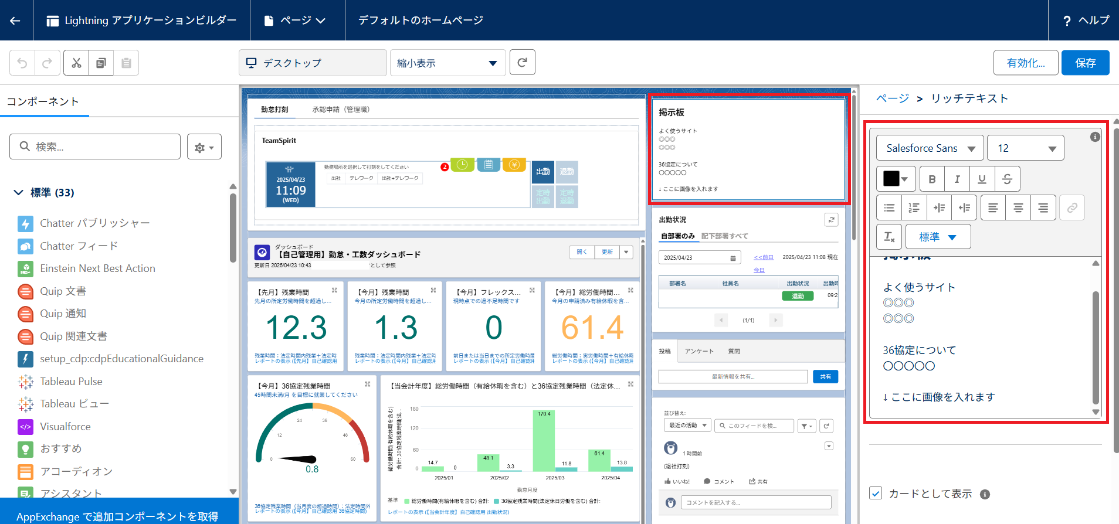Click the Paste clipboard icon

click(x=126, y=63)
